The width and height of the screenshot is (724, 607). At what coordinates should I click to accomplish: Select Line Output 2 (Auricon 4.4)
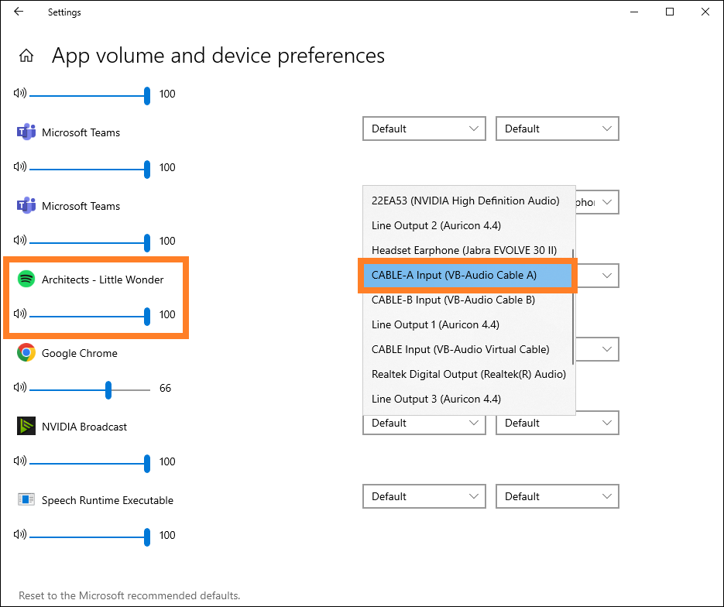pos(467,225)
